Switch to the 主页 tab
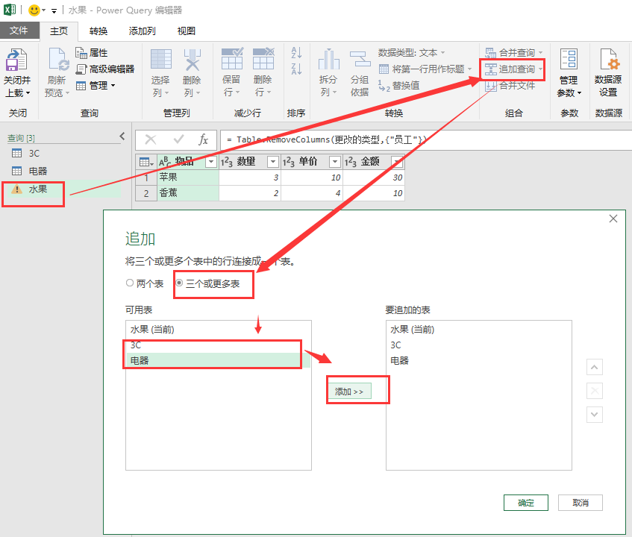 [59, 31]
